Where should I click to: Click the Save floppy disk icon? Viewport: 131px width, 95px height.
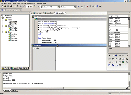8,7
